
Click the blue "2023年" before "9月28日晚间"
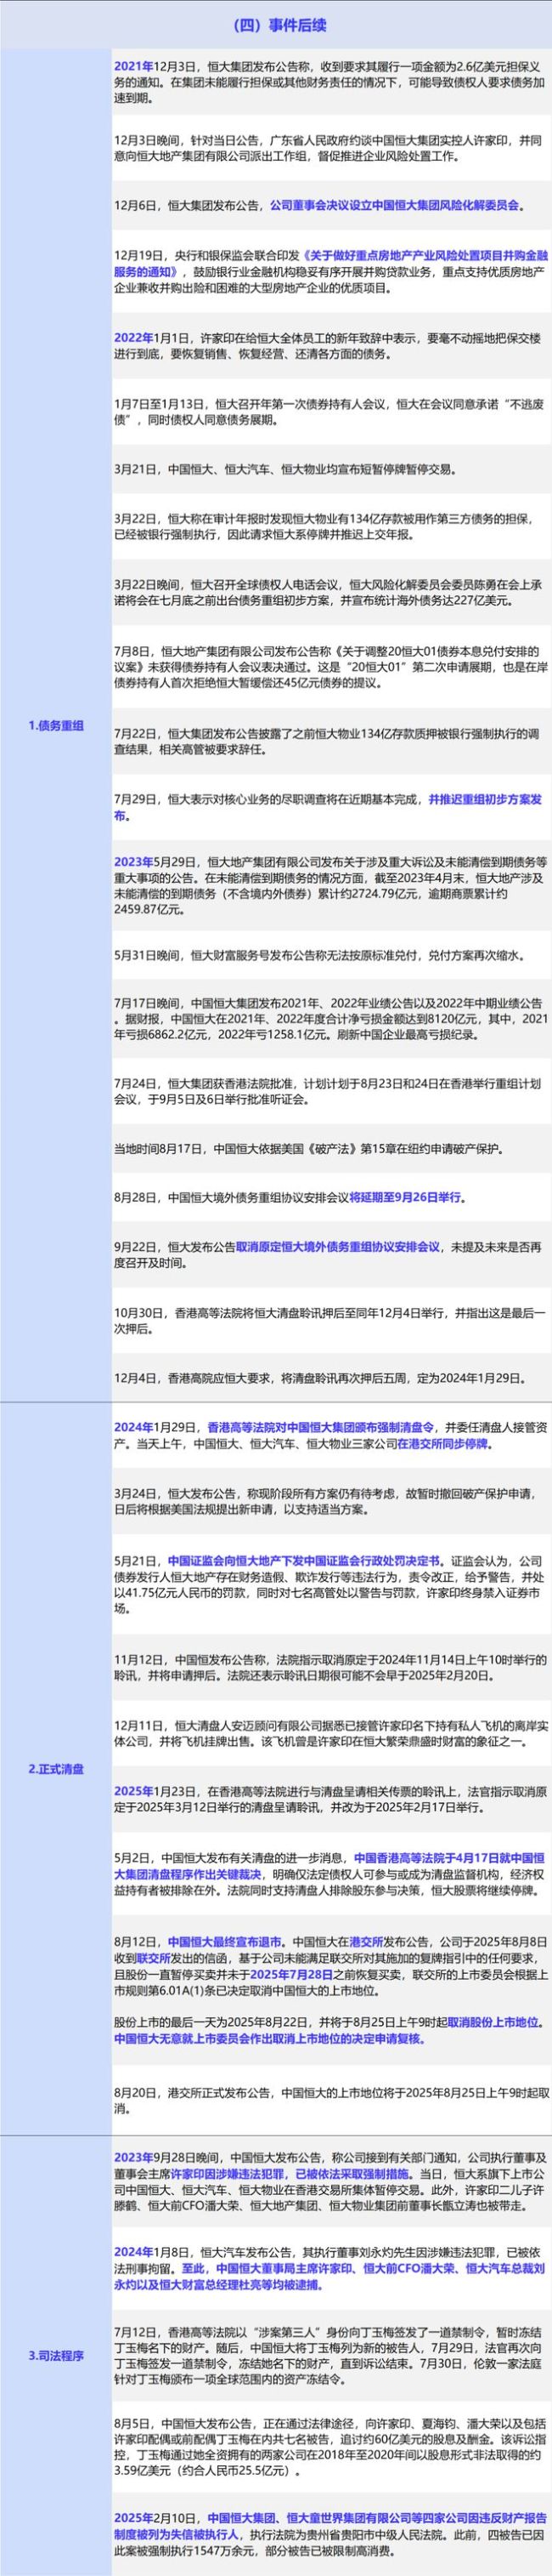click(134, 2157)
